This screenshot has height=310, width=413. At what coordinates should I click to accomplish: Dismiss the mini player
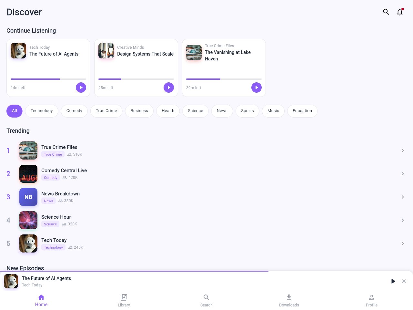point(404,281)
